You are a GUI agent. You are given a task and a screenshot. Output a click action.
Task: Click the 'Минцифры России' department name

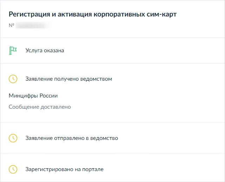coord(33,95)
